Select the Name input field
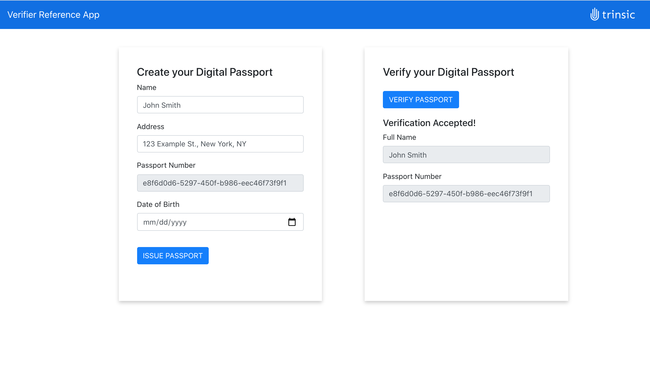 (220, 105)
